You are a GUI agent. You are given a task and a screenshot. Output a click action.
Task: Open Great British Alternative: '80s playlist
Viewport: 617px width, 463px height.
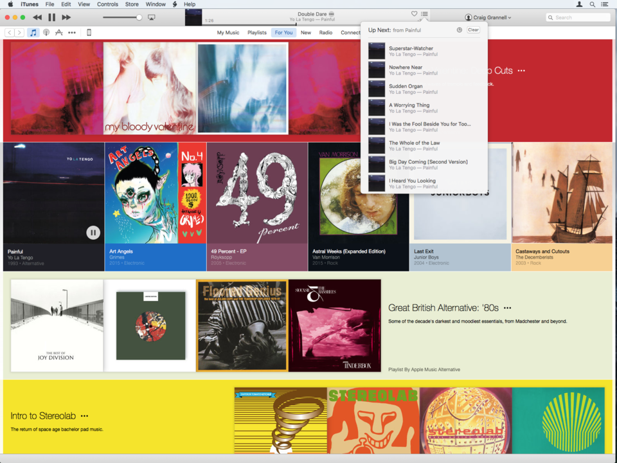[x=443, y=308]
